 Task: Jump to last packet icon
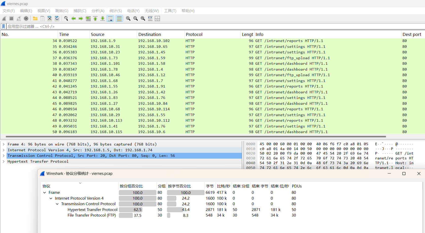point(103,18)
